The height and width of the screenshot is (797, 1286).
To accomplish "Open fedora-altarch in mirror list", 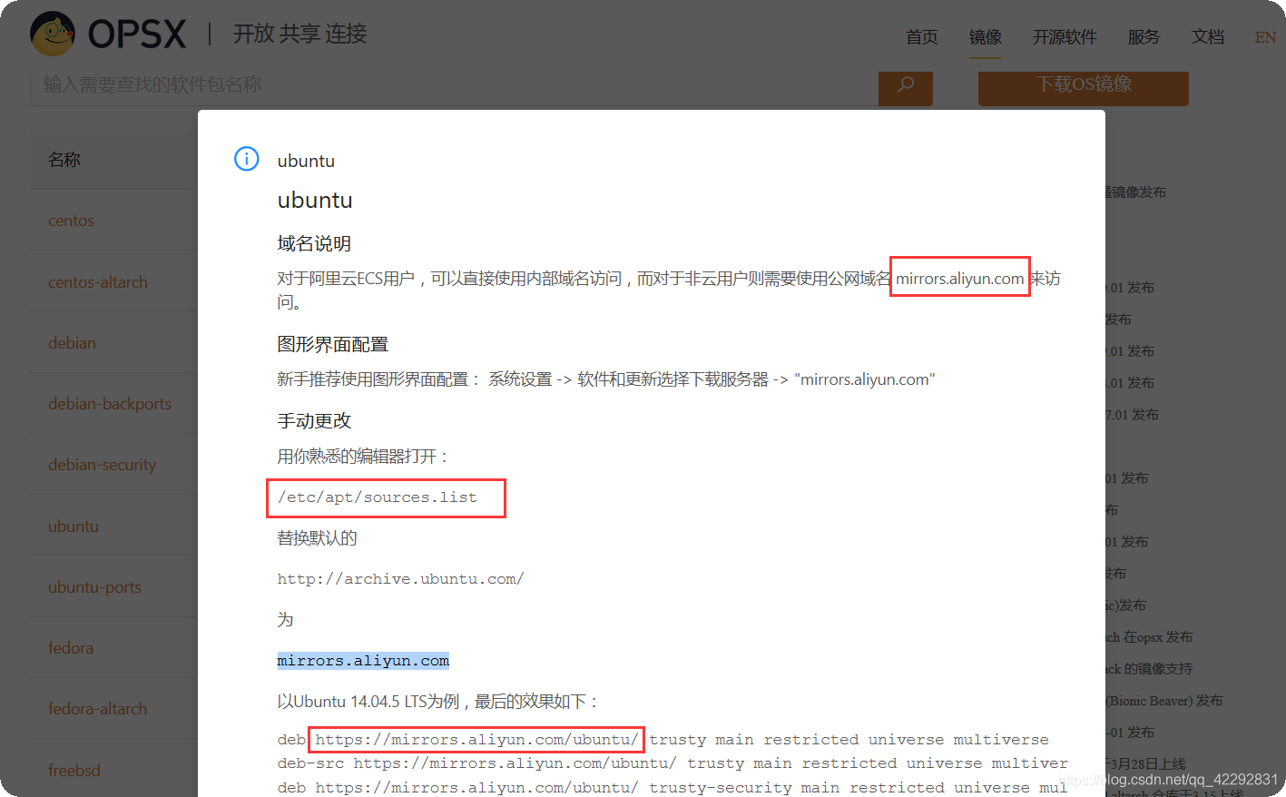I will coord(98,709).
